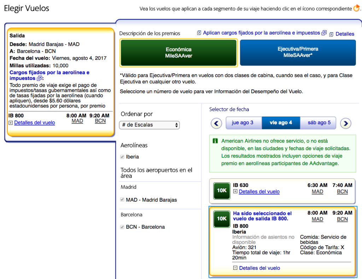Click the green info icon in the notice box

coord(215,141)
